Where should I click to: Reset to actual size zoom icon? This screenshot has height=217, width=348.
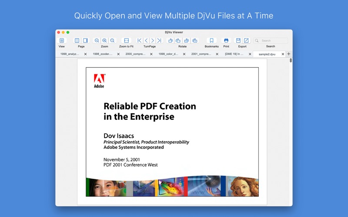[x=112, y=40]
